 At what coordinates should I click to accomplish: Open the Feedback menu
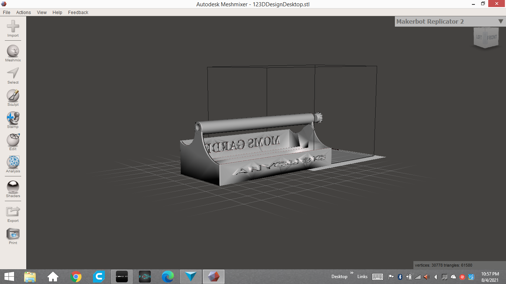[x=78, y=12]
